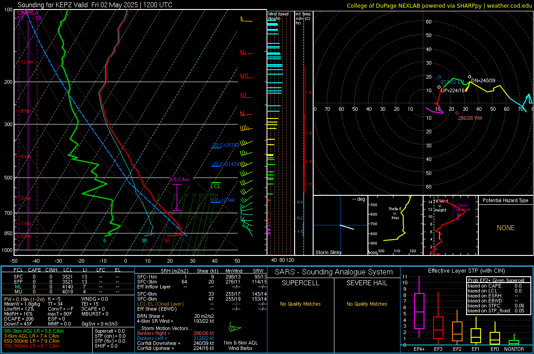Click the cyan storm motion arrow on hodograph

pos(528,99)
